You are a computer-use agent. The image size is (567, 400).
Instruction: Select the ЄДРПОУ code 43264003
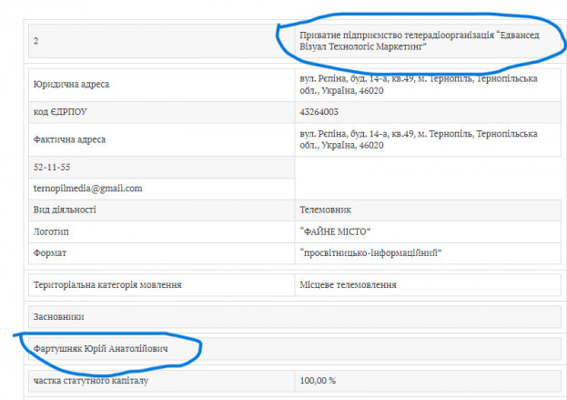click(x=319, y=112)
